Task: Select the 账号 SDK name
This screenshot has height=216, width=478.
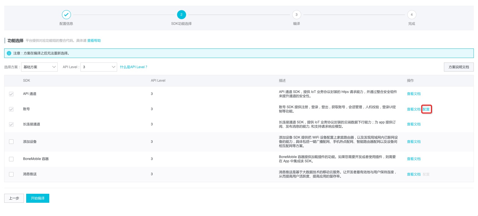Action: [x=26, y=109]
